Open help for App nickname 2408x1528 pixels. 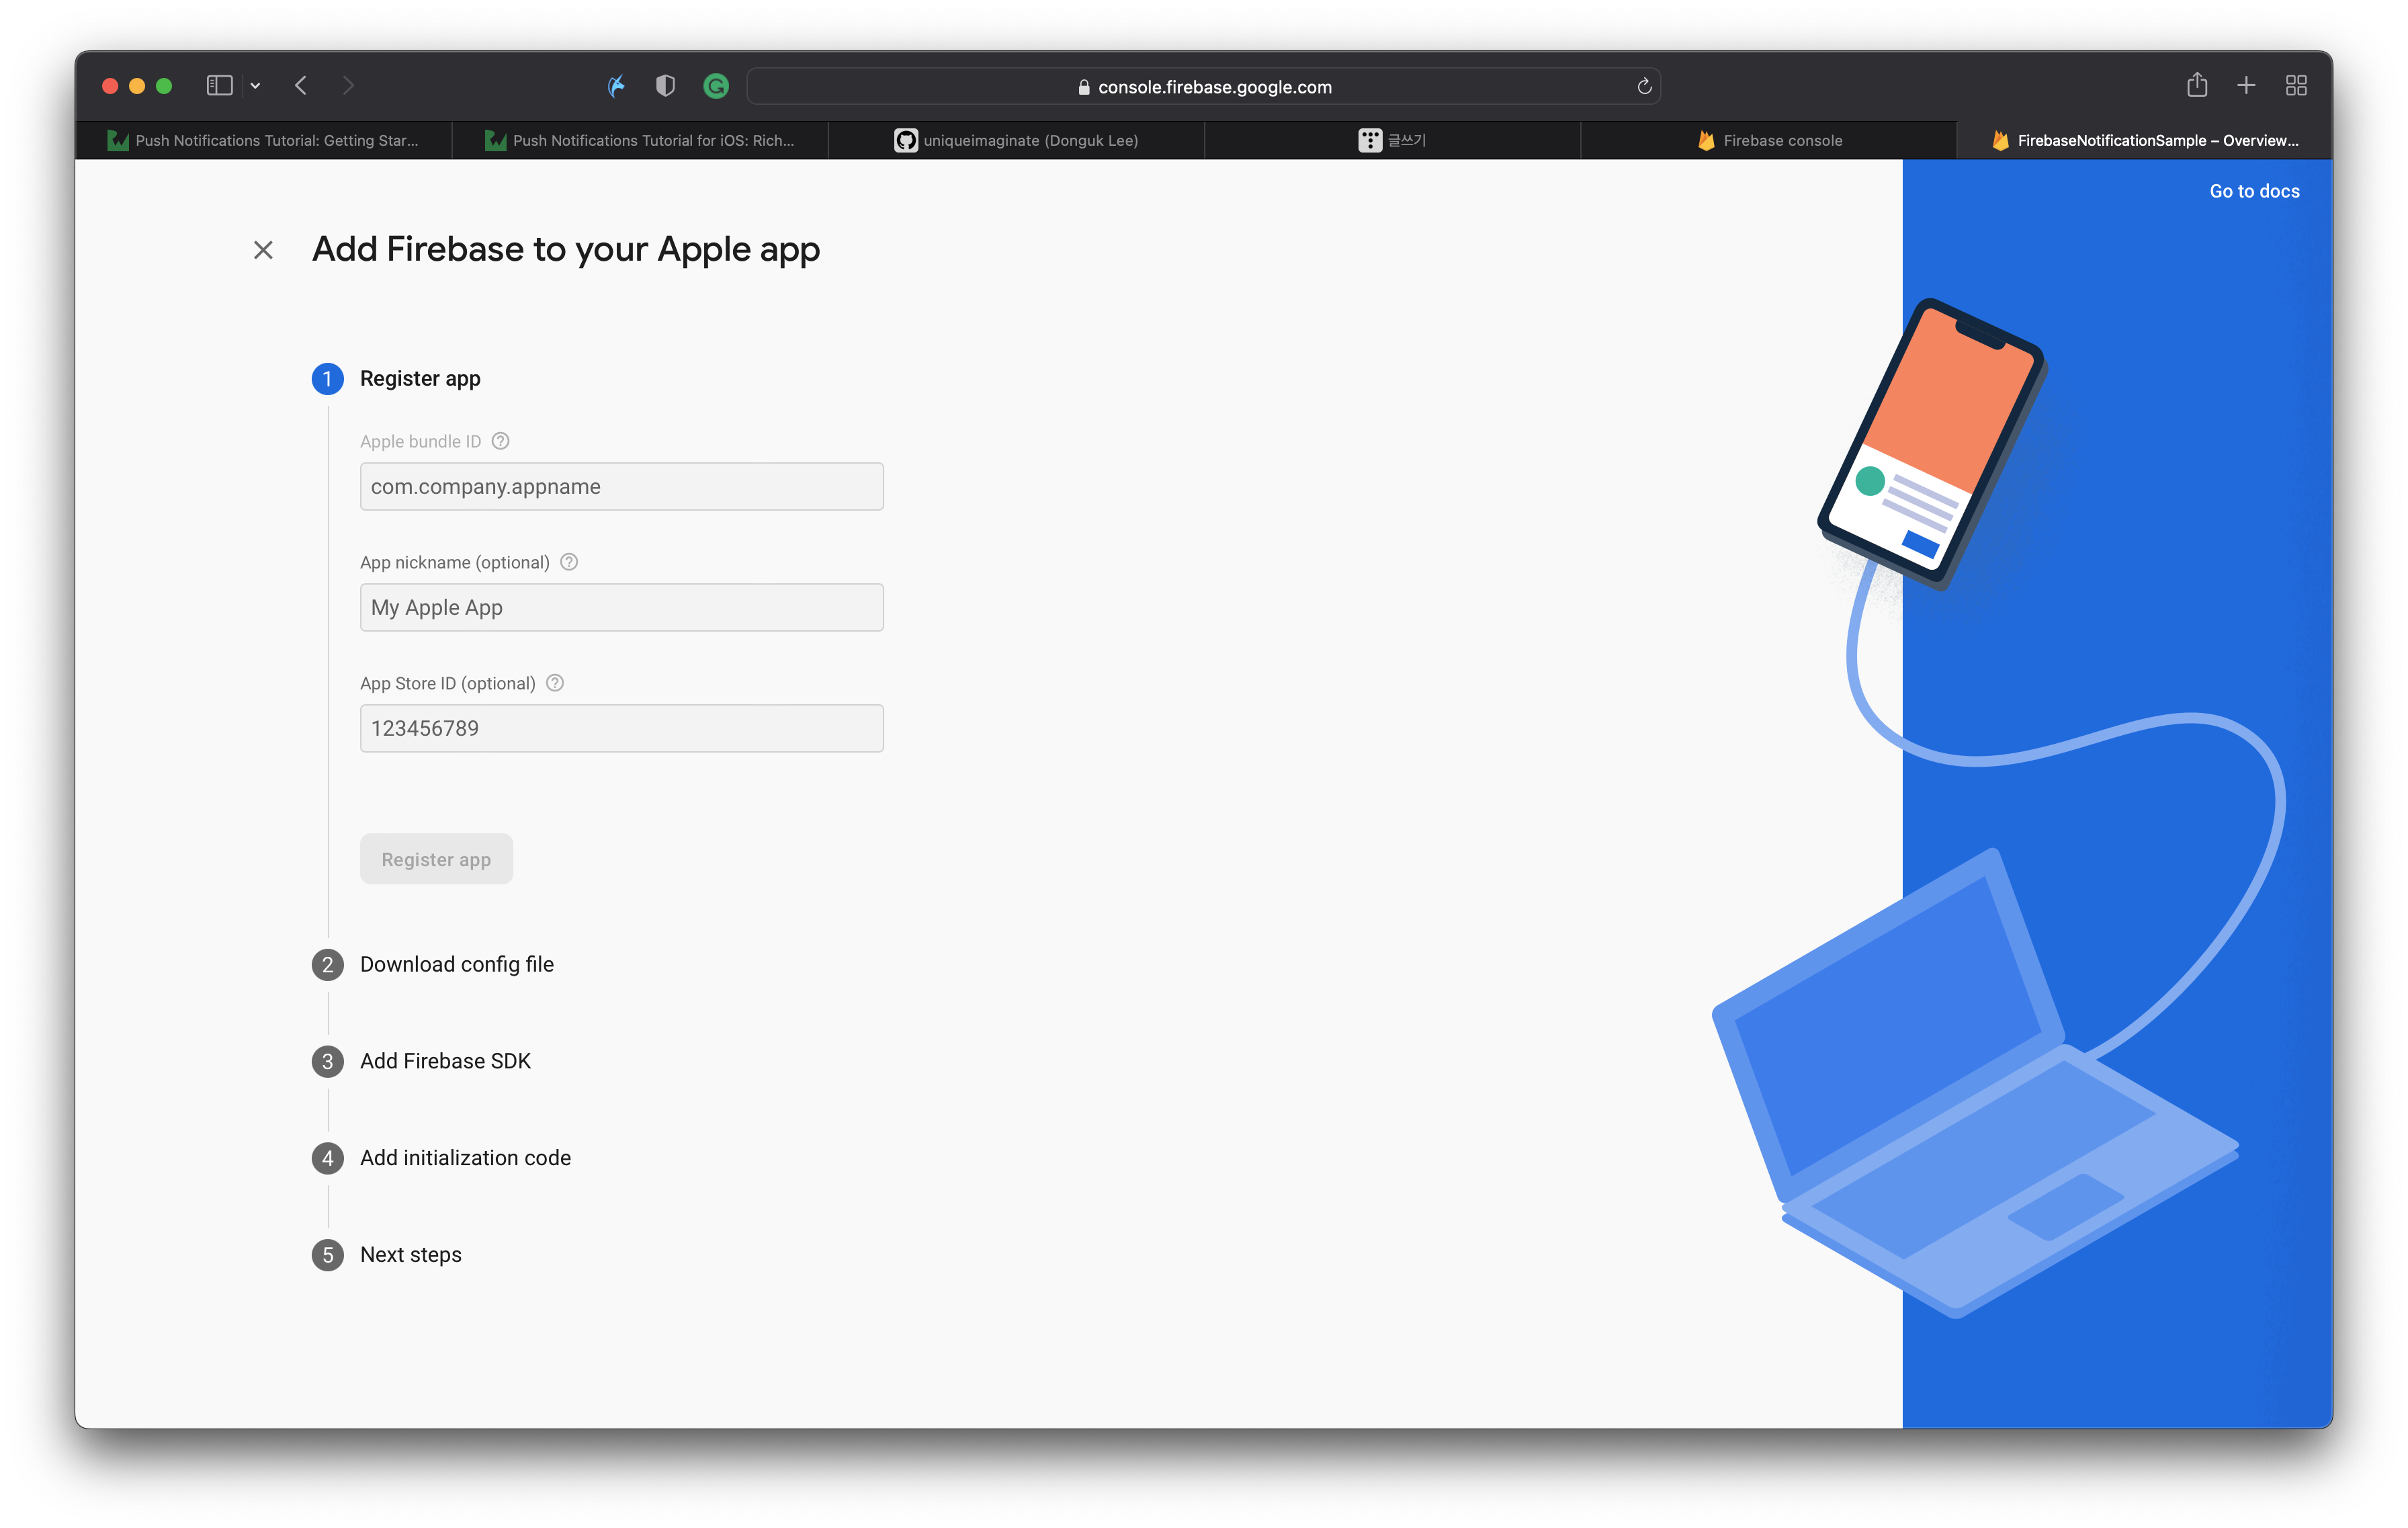pos(569,562)
